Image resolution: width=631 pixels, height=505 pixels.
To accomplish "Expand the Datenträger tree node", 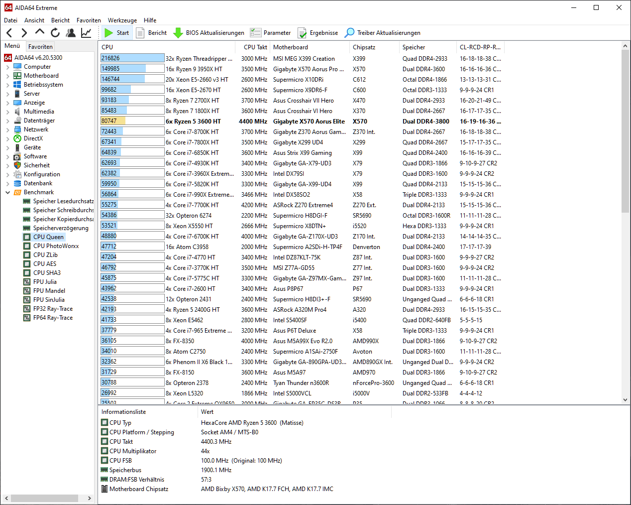I will (7, 121).
